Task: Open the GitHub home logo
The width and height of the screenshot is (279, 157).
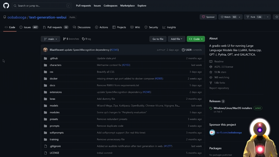Action: (x=6, y=5)
